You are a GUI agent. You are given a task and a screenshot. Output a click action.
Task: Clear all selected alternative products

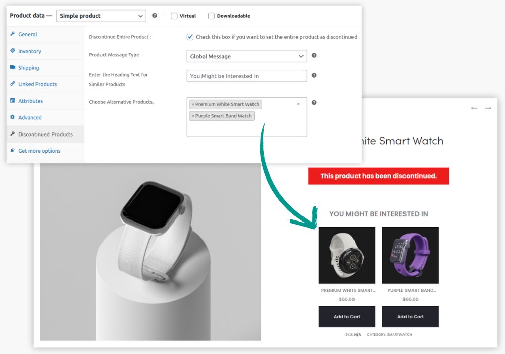pyautogui.click(x=298, y=104)
